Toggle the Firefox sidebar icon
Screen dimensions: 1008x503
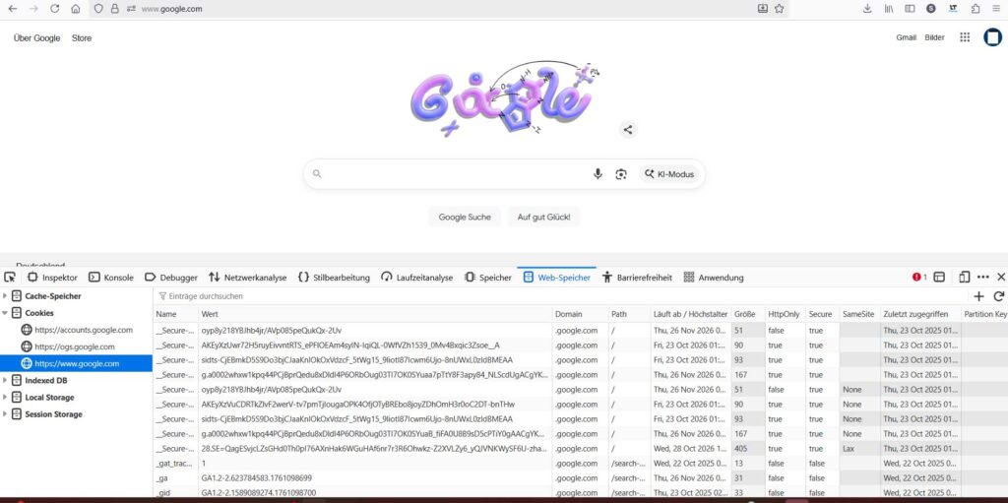[910, 8]
